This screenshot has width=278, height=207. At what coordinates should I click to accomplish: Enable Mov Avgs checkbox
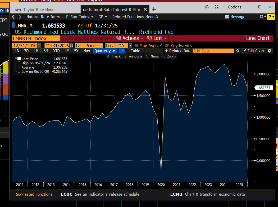pos(136,46)
